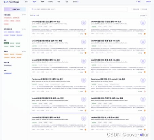Viewport: 154px width, 140px height.
Task: Click the TensorFlow icon on UniASR 韩语-通用-16k-实时 card
Action: tap(85, 72)
